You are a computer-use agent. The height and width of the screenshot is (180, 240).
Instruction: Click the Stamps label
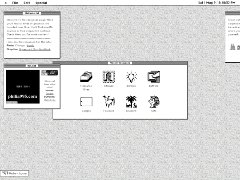click(x=109, y=86)
